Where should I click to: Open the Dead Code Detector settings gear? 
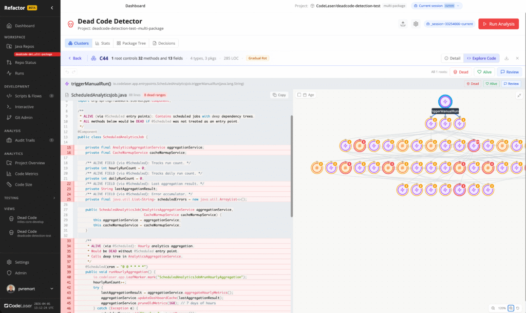point(416,24)
